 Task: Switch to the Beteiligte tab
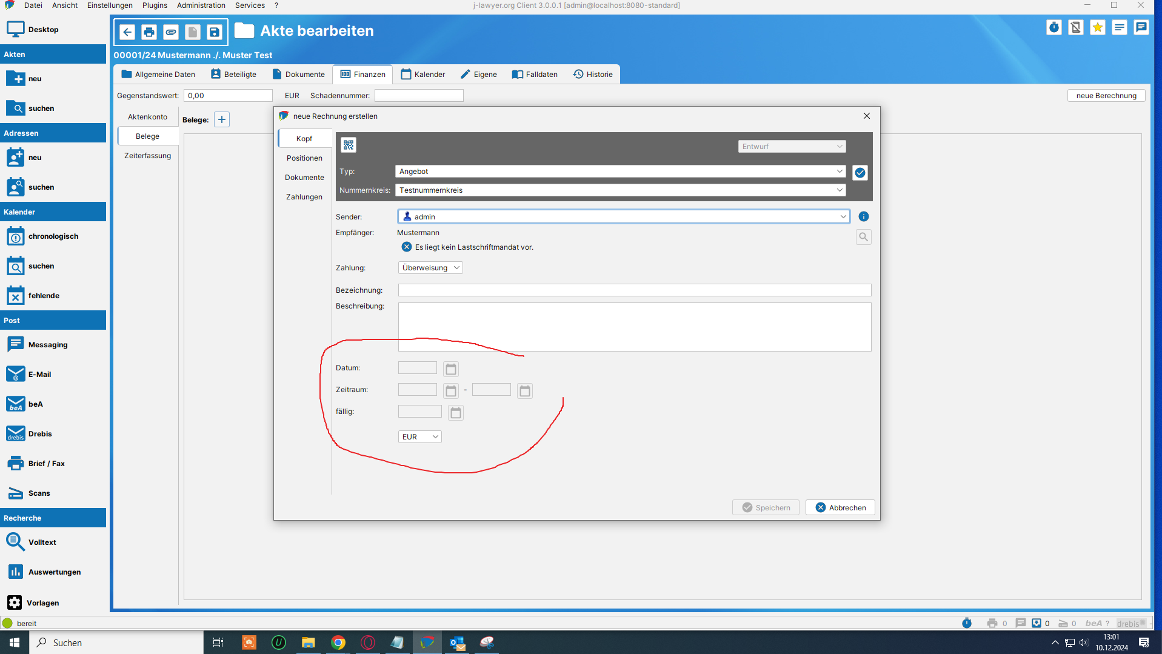point(233,74)
